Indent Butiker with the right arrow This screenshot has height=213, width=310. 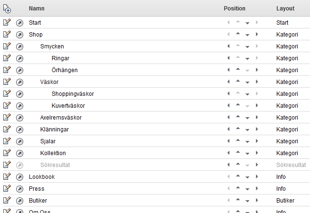pyautogui.click(x=256, y=200)
